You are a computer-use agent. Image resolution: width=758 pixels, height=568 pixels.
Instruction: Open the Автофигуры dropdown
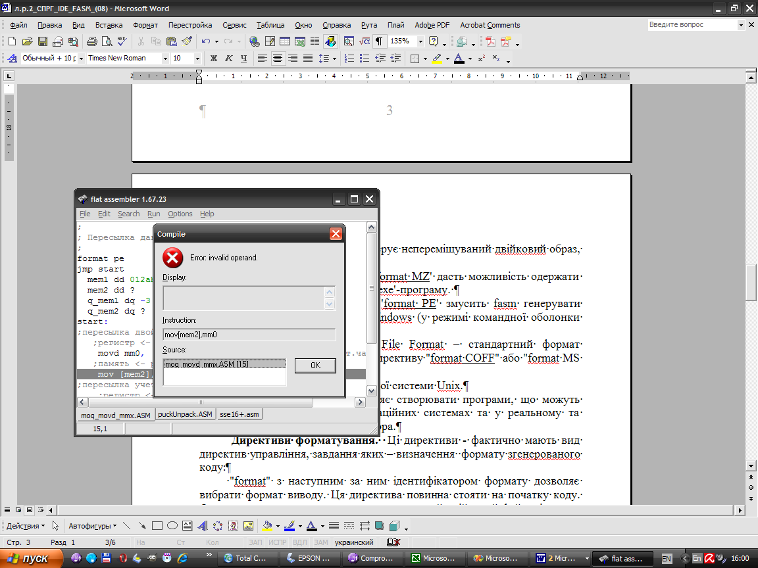[x=92, y=525]
